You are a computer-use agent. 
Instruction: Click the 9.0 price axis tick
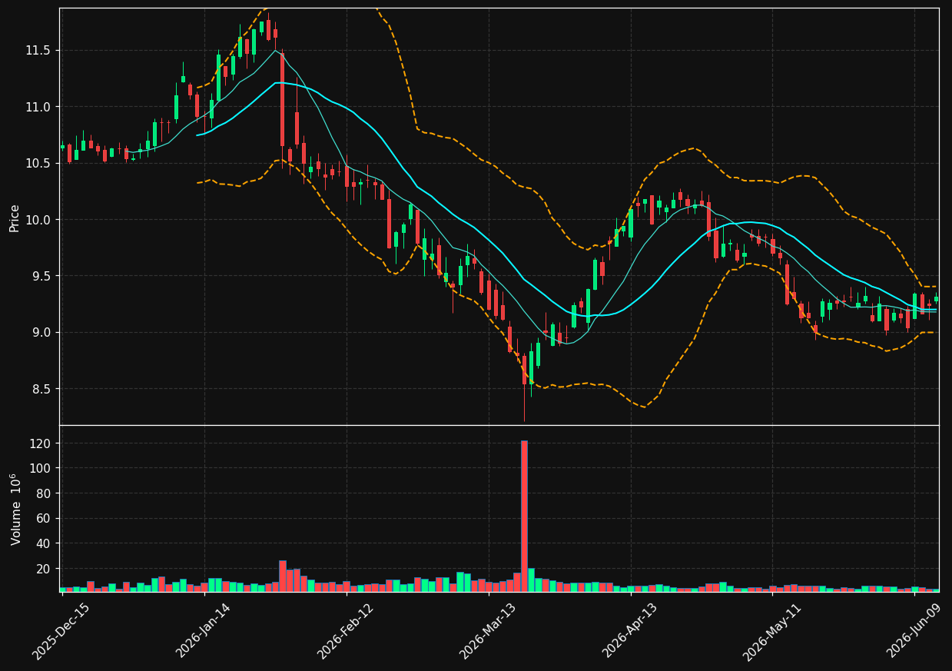[x=41, y=333]
